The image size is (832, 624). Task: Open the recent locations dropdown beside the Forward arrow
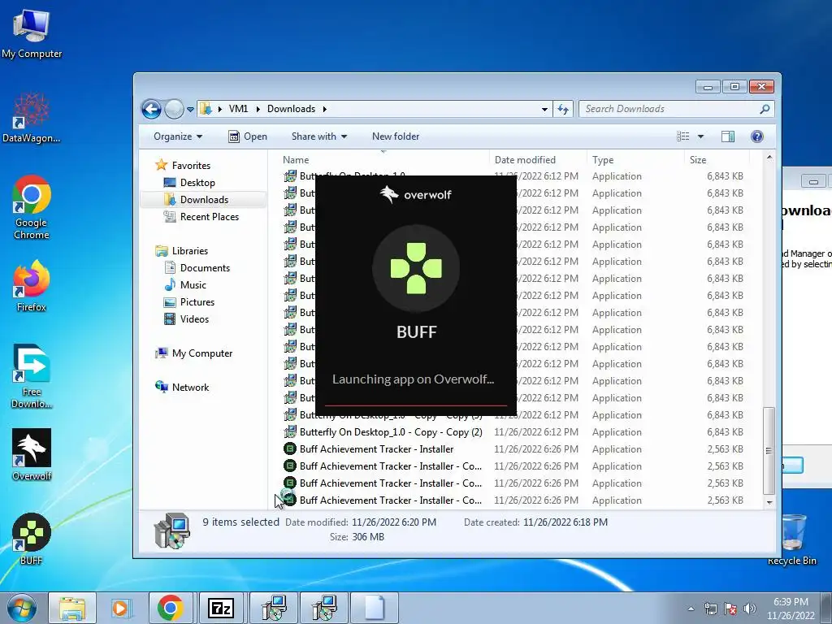[190, 110]
